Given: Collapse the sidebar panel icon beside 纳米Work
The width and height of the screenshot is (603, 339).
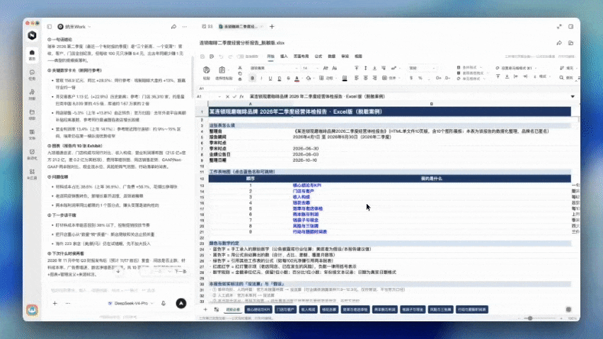Looking at the screenshot, I should click(x=50, y=27).
